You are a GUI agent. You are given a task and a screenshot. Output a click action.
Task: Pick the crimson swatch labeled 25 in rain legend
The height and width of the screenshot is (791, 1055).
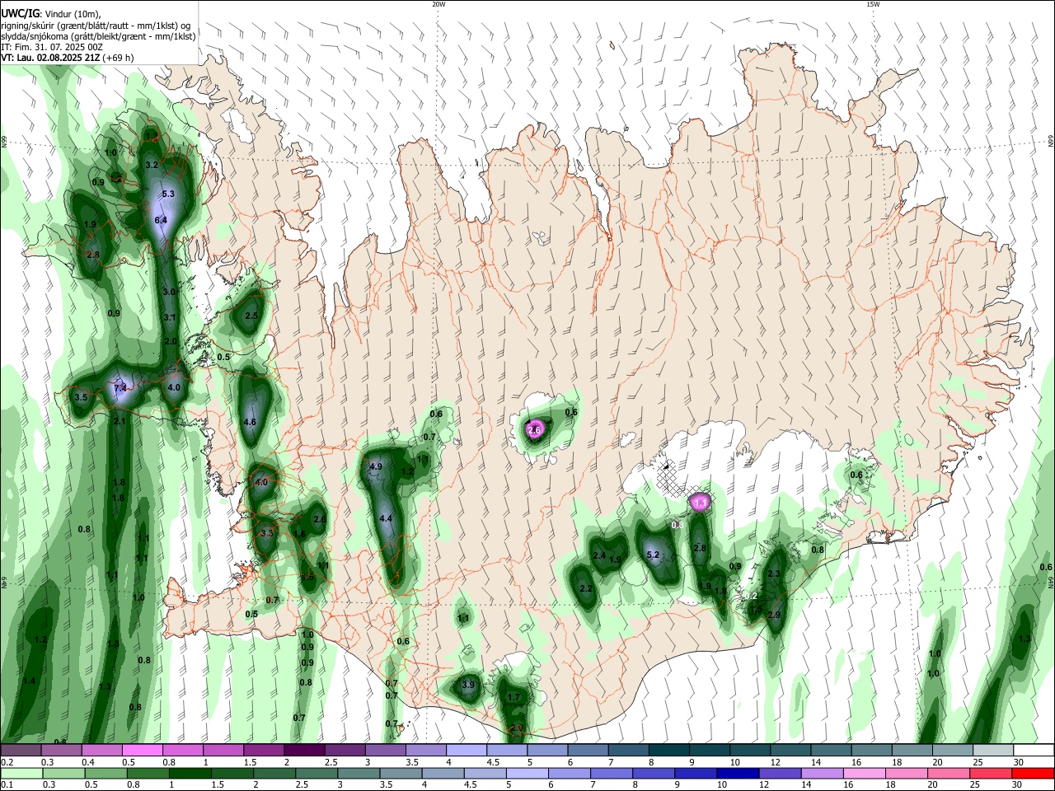[990, 773]
